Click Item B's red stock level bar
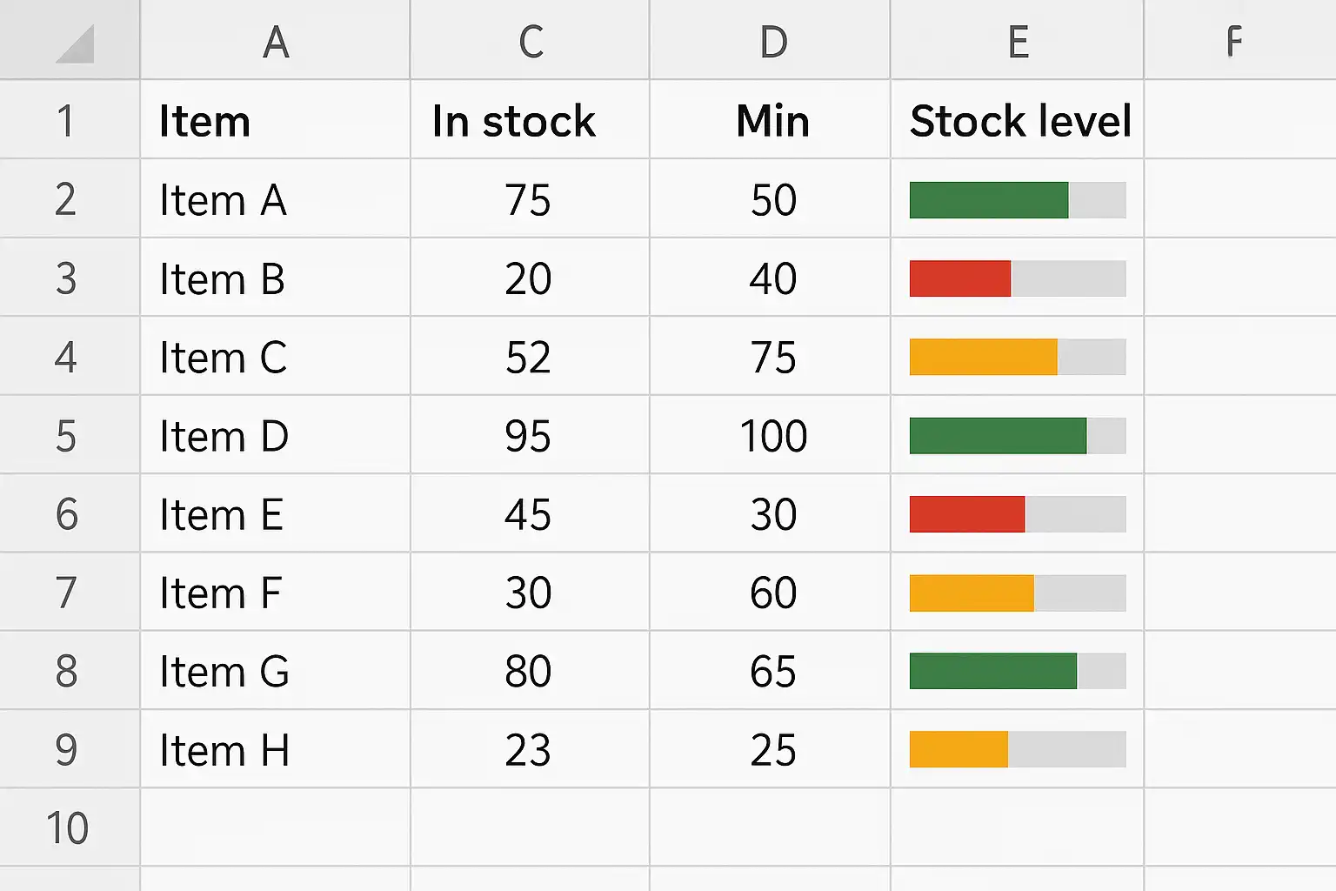The image size is (1336, 891). point(959,278)
